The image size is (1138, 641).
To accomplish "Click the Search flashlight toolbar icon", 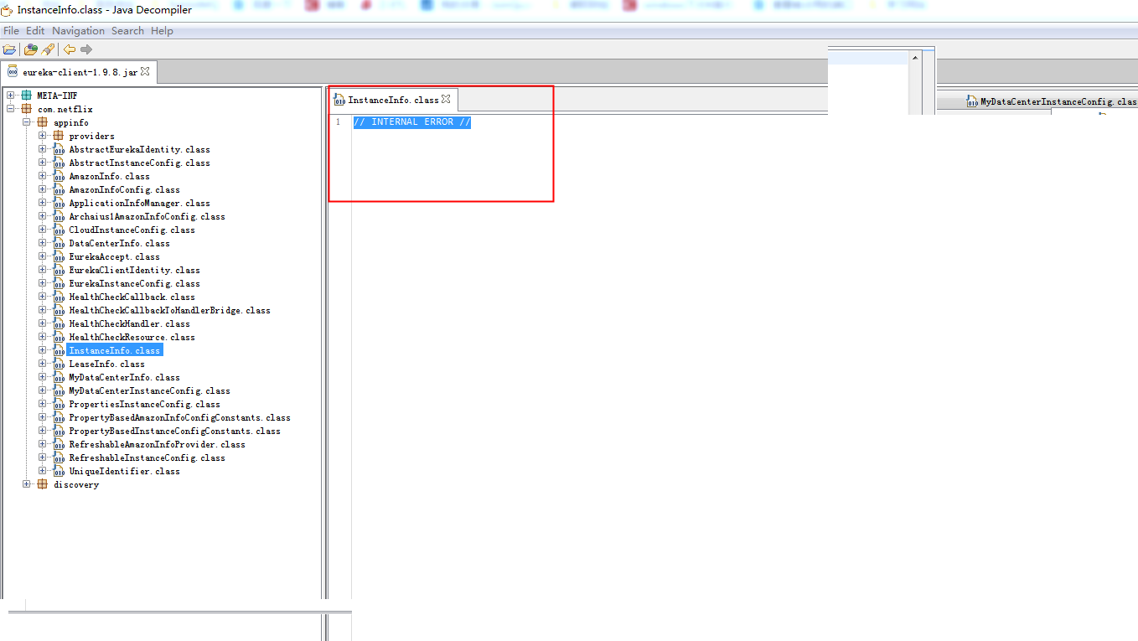I will click(48, 49).
